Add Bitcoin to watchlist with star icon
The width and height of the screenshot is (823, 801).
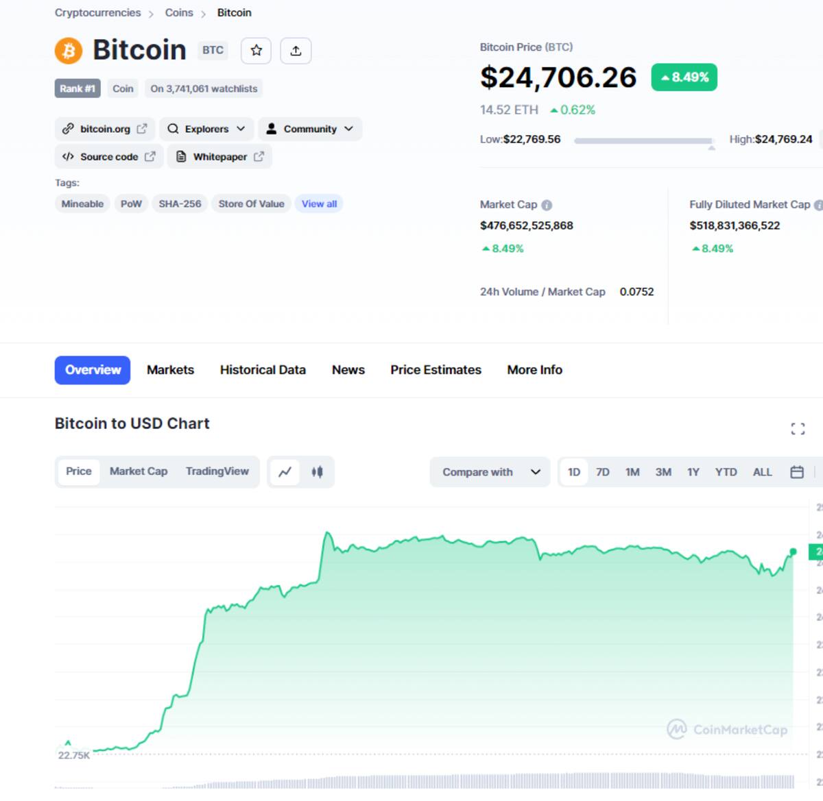(256, 51)
